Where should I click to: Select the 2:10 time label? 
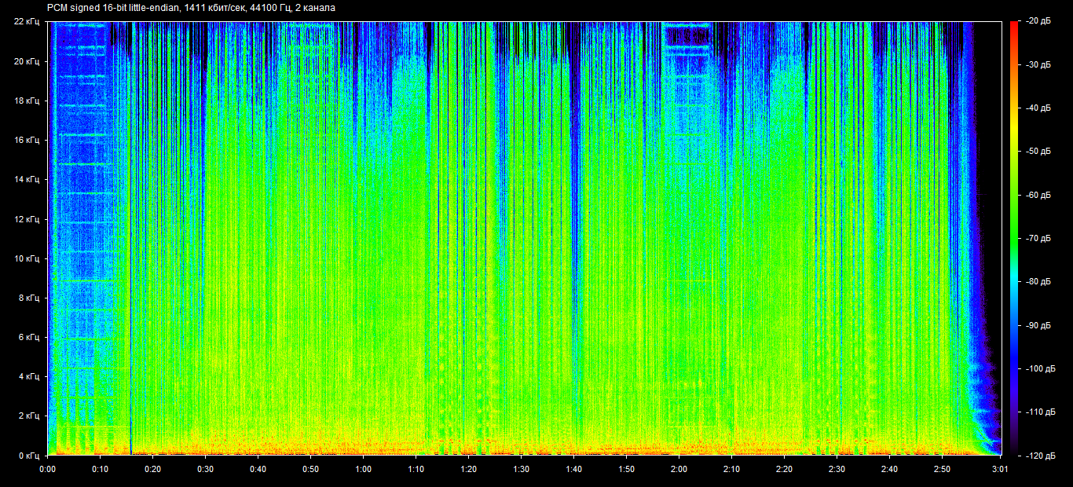(731, 469)
